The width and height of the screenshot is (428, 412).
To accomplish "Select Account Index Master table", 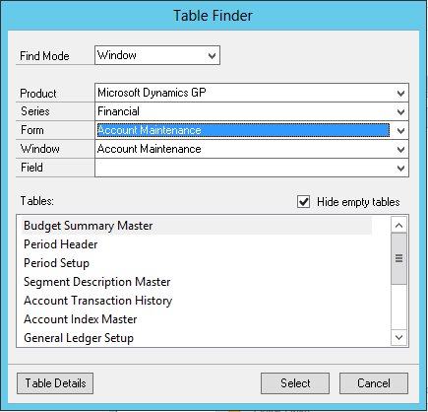I will (81, 319).
